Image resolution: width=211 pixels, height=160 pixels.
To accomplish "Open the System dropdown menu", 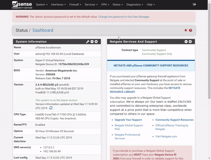I will [x=42, y=5].
